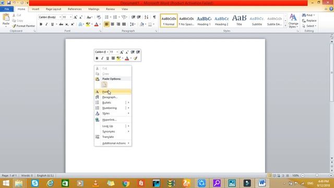Apply the No Spacing style
Screen dimensions: 334x188
pyautogui.click(x=186, y=21)
